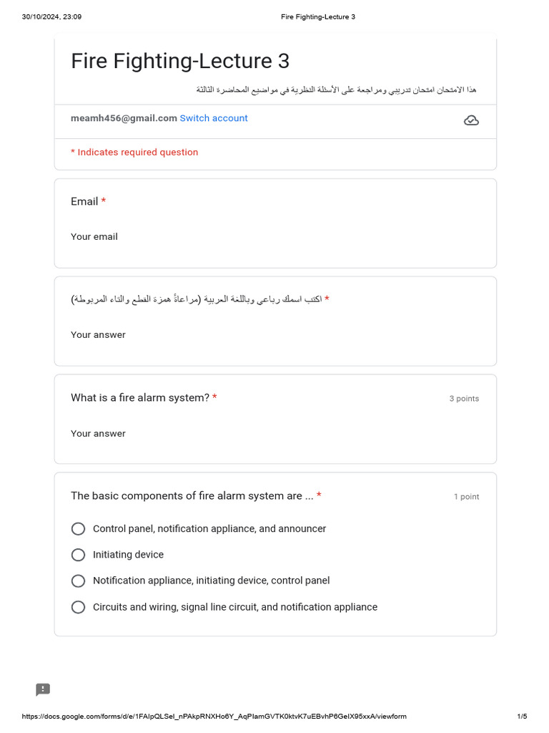
Task: Click the '1 point' label
Action: click(466, 497)
